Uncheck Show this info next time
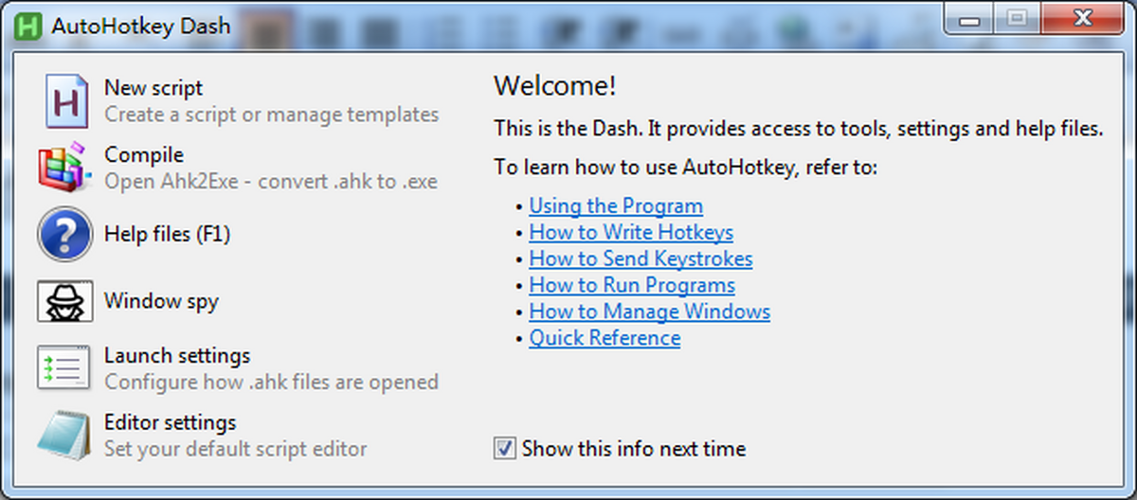Viewport: 1137px width, 500px height. (505, 448)
